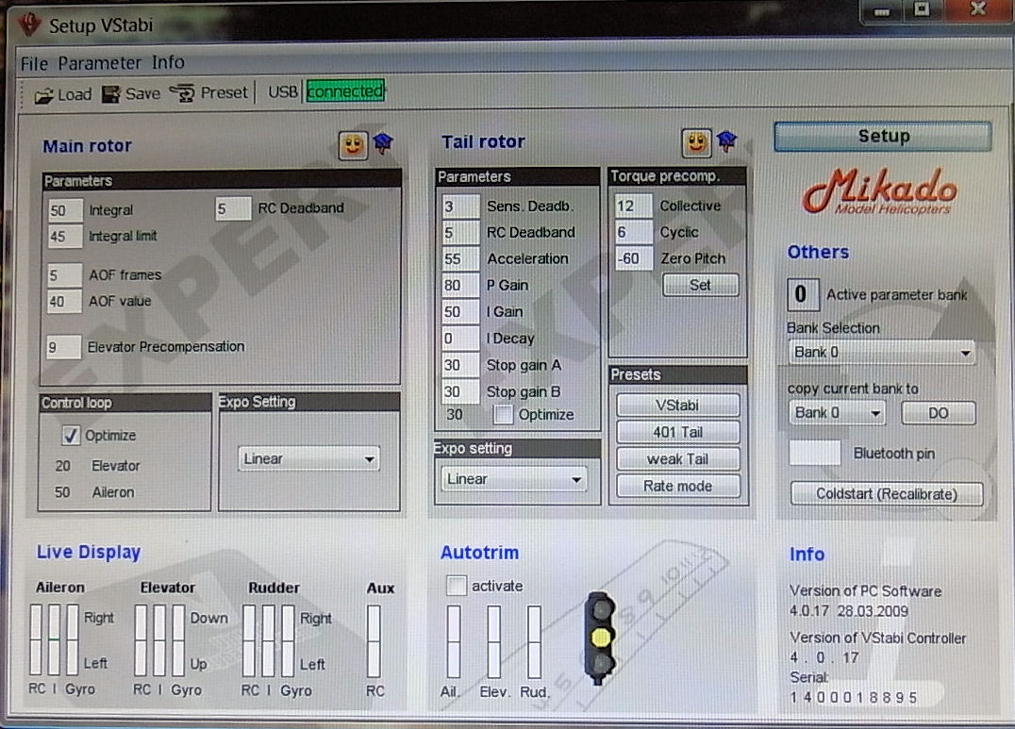The width and height of the screenshot is (1015, 729).
Task: Close the Setup VStabi window
Action: coord(977,9)
